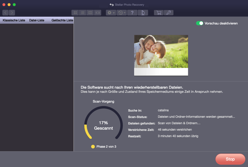Click the preview photo of two girls

161,52
